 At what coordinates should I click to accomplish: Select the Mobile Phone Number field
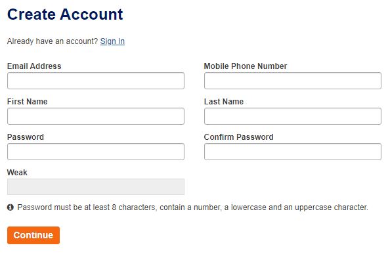(x=293, y=81)
